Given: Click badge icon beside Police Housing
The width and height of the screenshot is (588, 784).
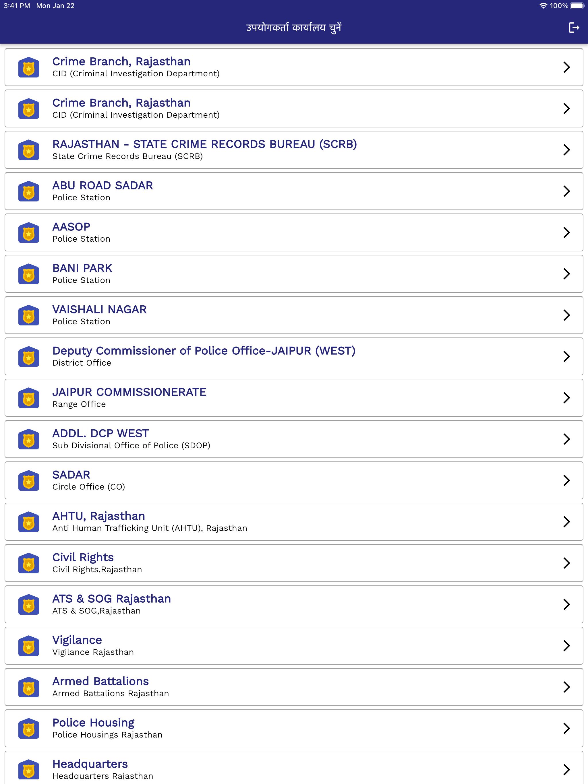Looking at the screenshot, I should pos(29,728).
